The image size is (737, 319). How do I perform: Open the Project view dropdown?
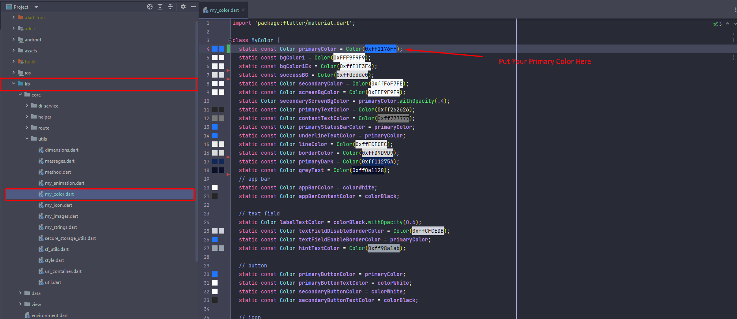36,7
